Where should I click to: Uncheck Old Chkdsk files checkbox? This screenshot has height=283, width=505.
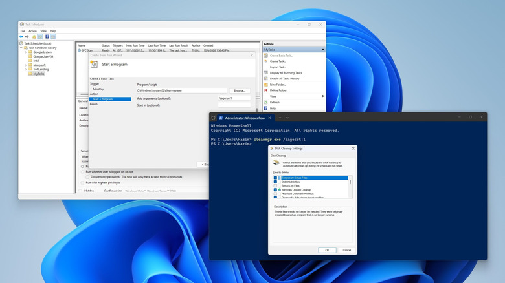[275, 182]
